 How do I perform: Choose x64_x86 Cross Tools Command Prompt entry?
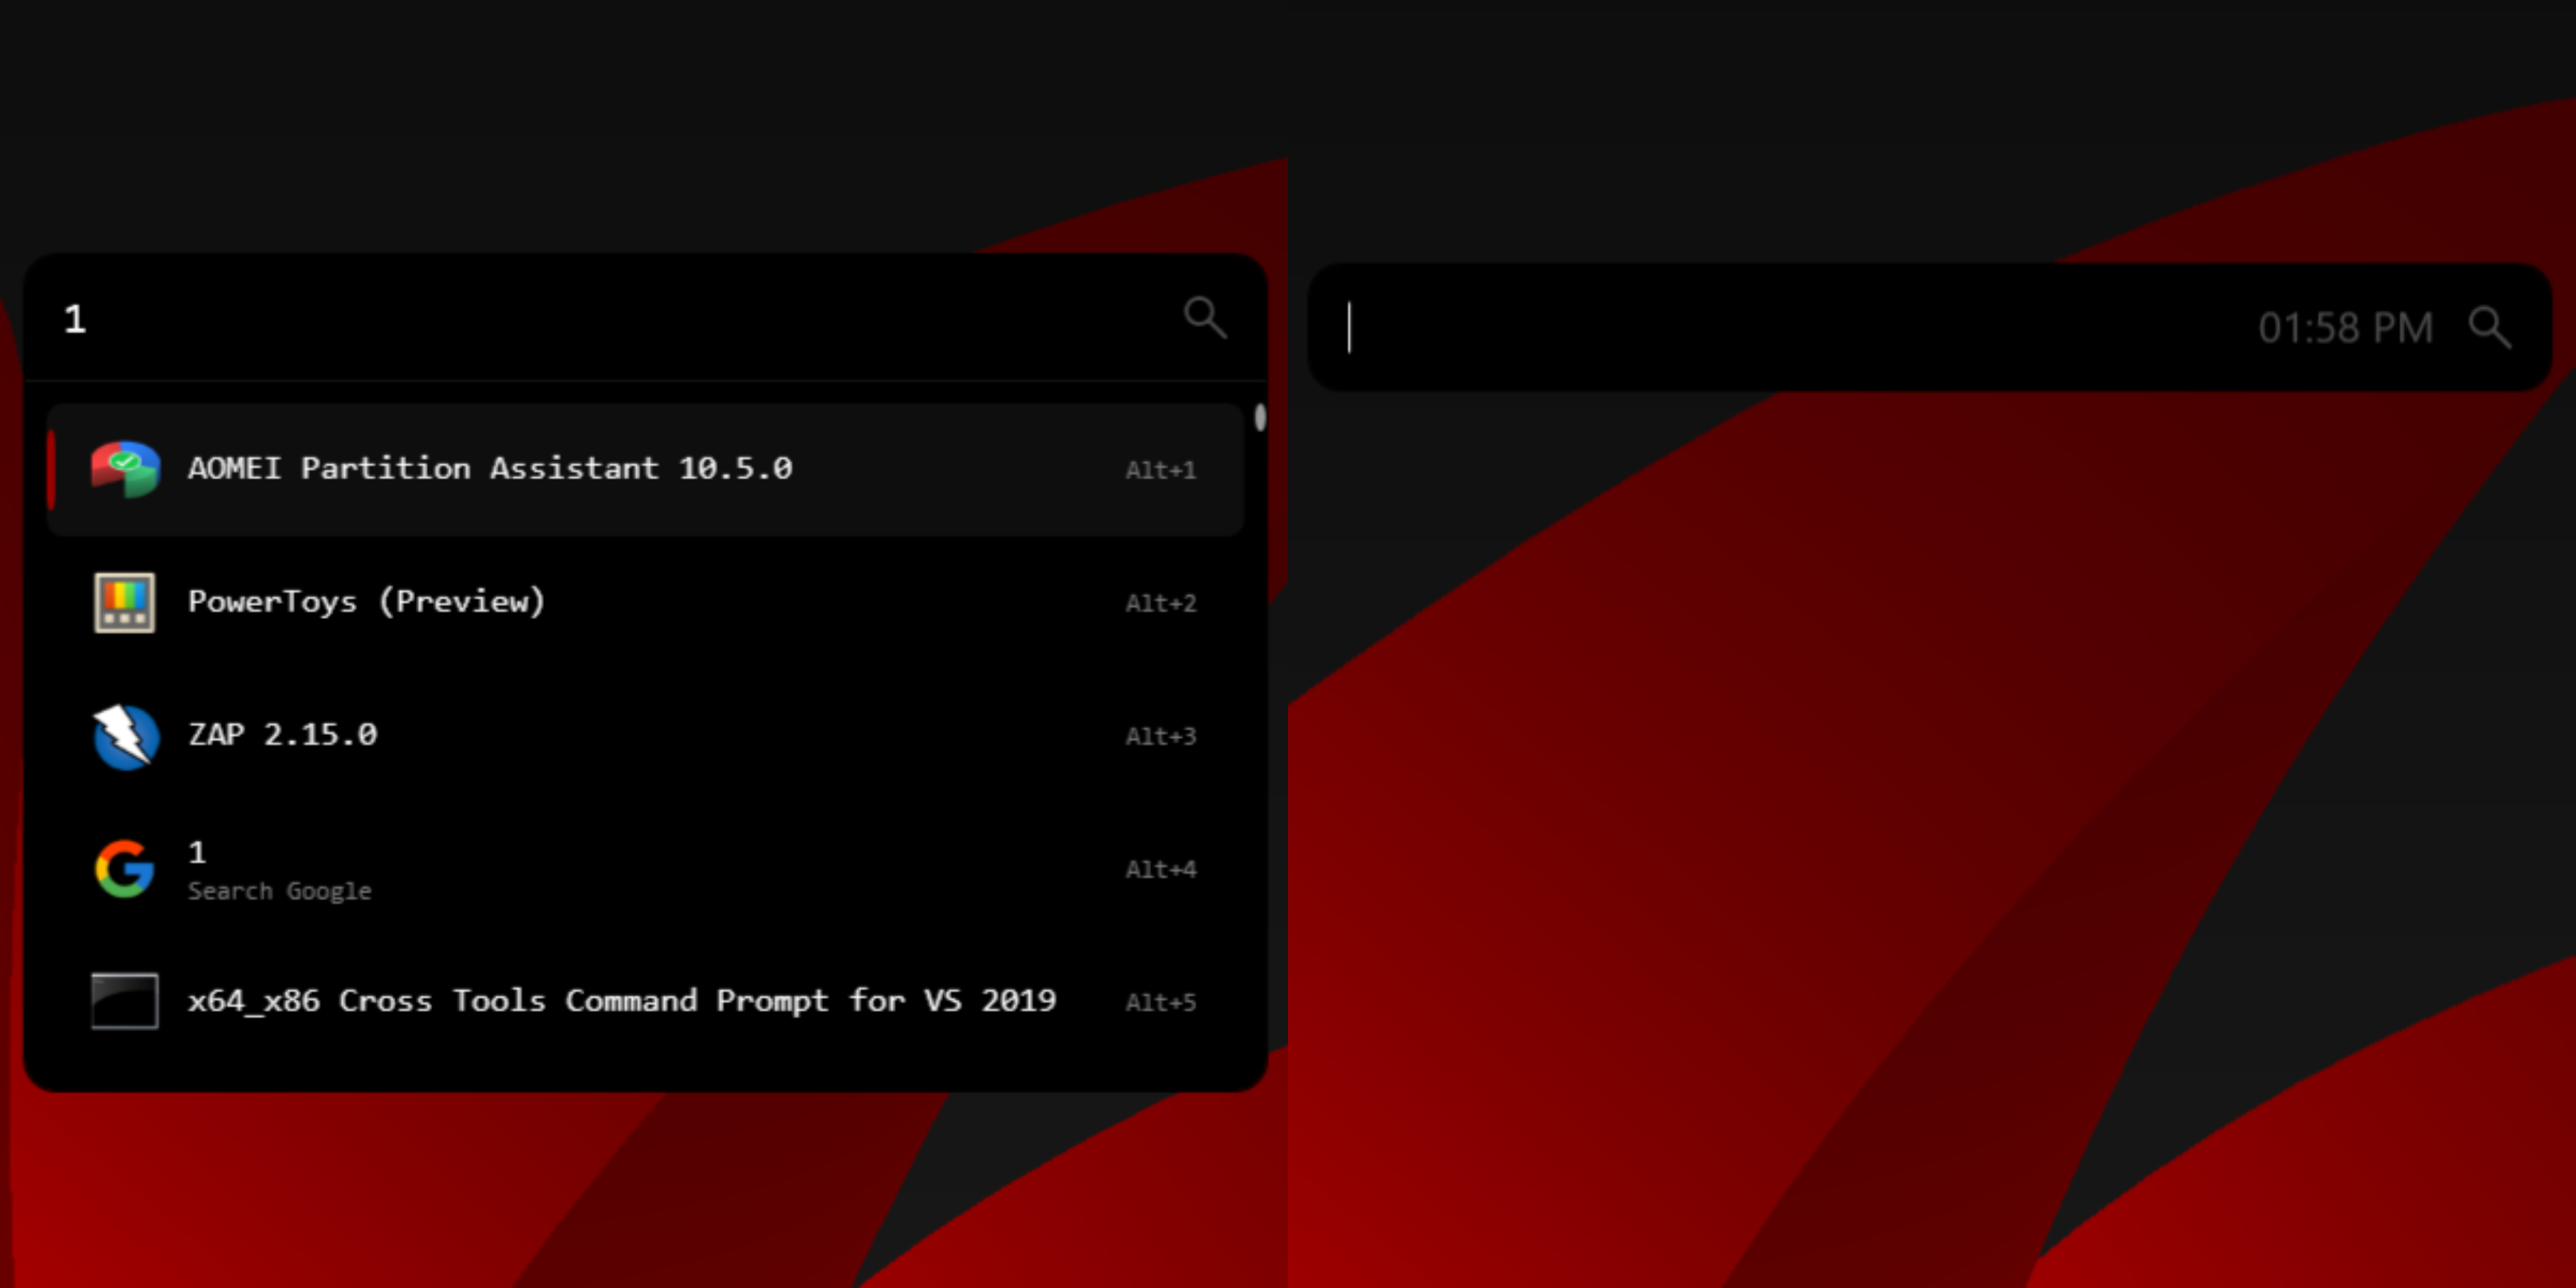(x=622, y=1000)
